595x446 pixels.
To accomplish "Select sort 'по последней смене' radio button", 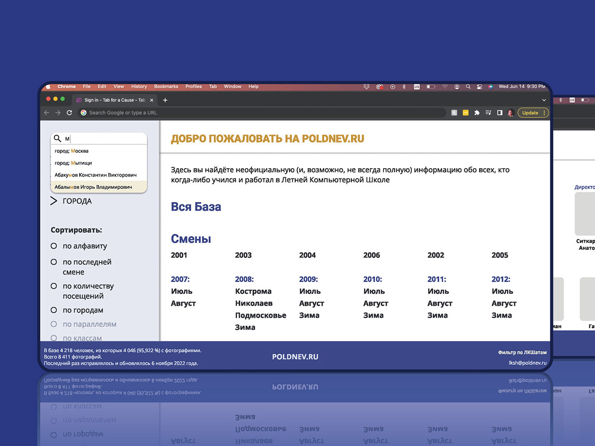I will [x=54, y=262].
